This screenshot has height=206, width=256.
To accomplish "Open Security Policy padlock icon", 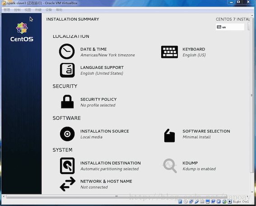I will 67,102.
